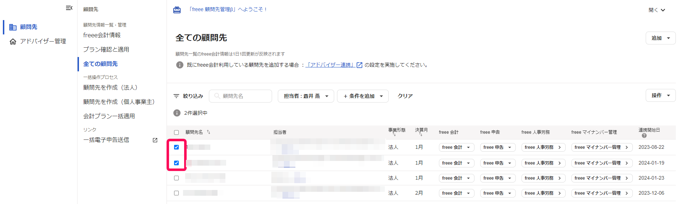This screenshot has width=678, height=204.
Task: Click the info icon beside 2件選択中
Action: [x=177, y=113]
